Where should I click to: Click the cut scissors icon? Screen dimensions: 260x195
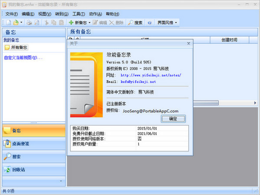pos(47,23)
